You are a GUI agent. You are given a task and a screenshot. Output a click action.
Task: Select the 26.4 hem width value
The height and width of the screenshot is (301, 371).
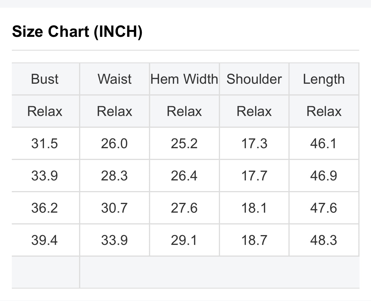click(x=184, y=176)
